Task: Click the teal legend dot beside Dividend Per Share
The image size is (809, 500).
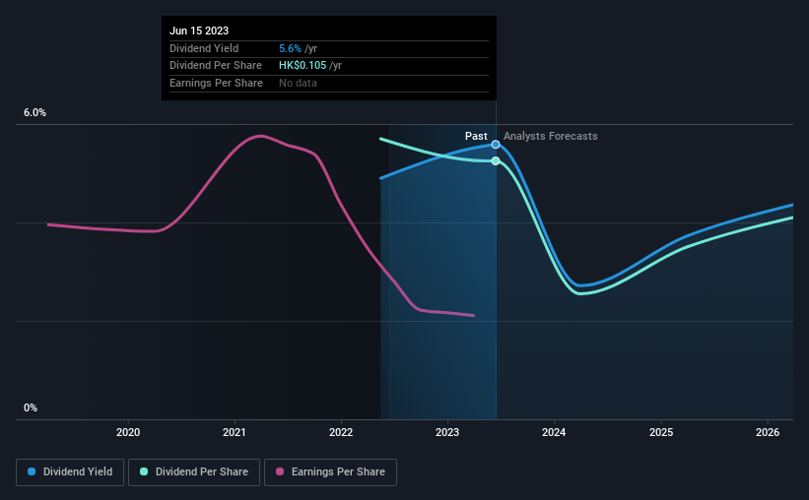Action: click(144, 471)
